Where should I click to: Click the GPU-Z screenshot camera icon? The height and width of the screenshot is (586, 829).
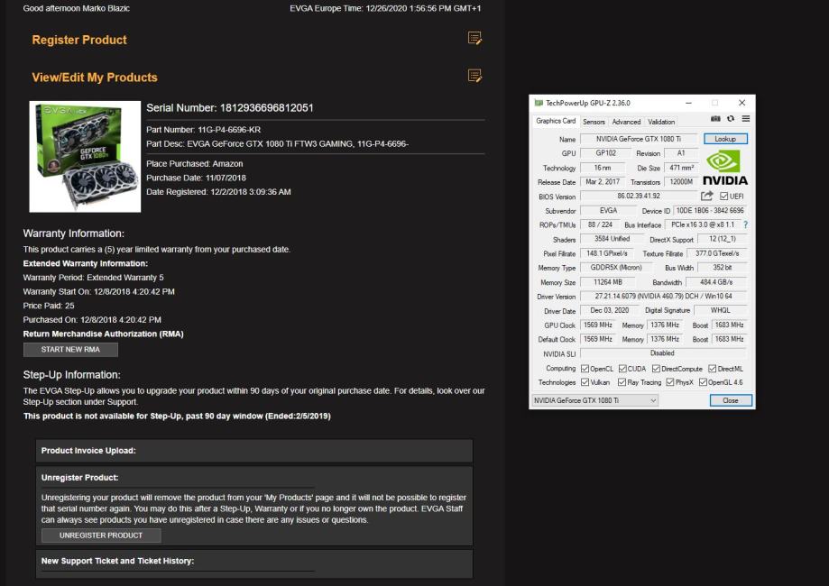715,119
